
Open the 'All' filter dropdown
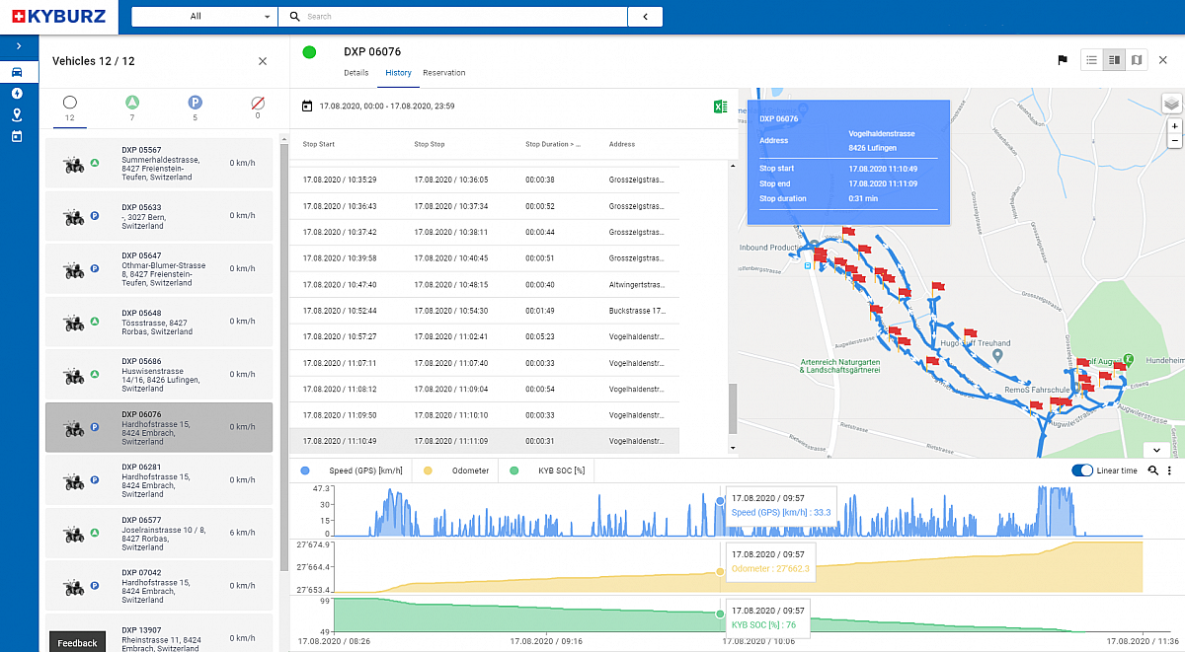(x=203, y=17)
